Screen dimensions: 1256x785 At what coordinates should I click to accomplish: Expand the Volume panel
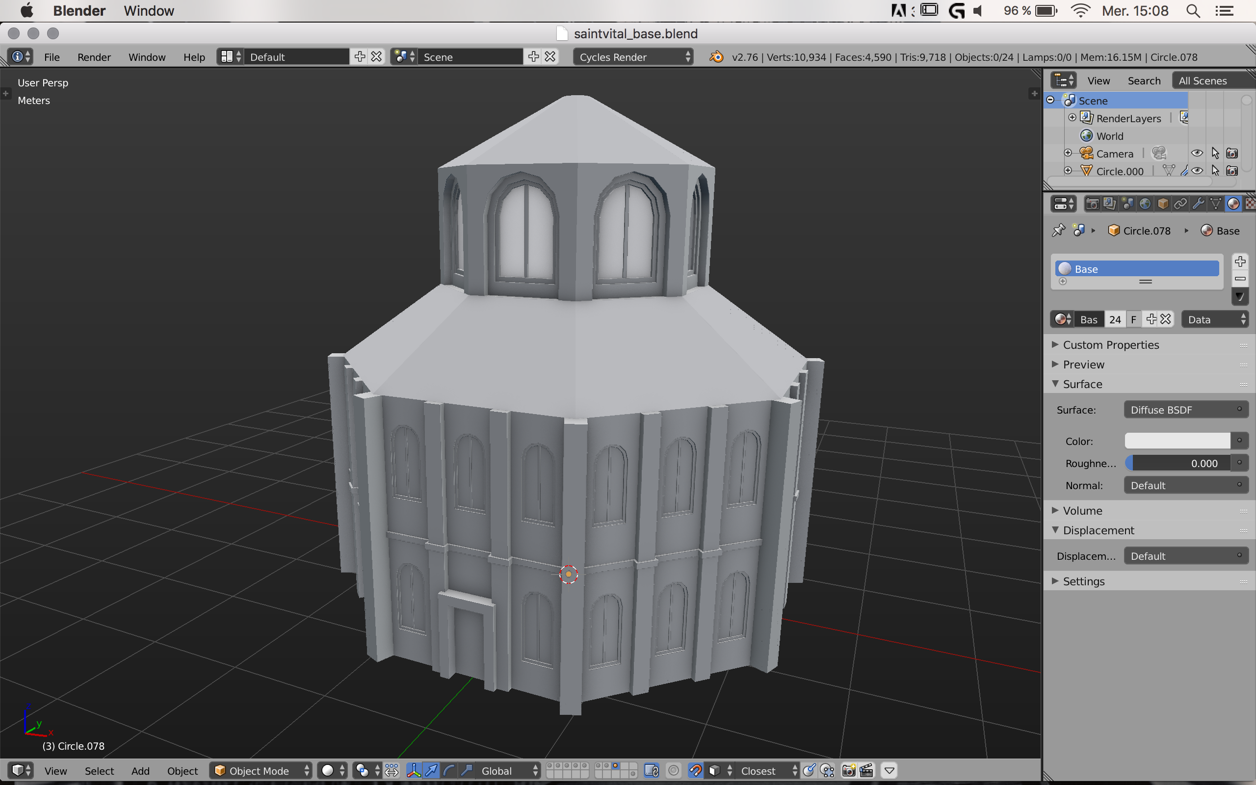1082,510
